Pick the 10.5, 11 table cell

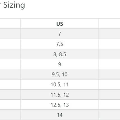point(60,84)
